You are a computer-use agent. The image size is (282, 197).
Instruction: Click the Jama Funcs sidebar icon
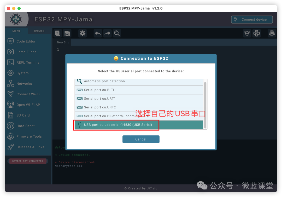[11, 52]
